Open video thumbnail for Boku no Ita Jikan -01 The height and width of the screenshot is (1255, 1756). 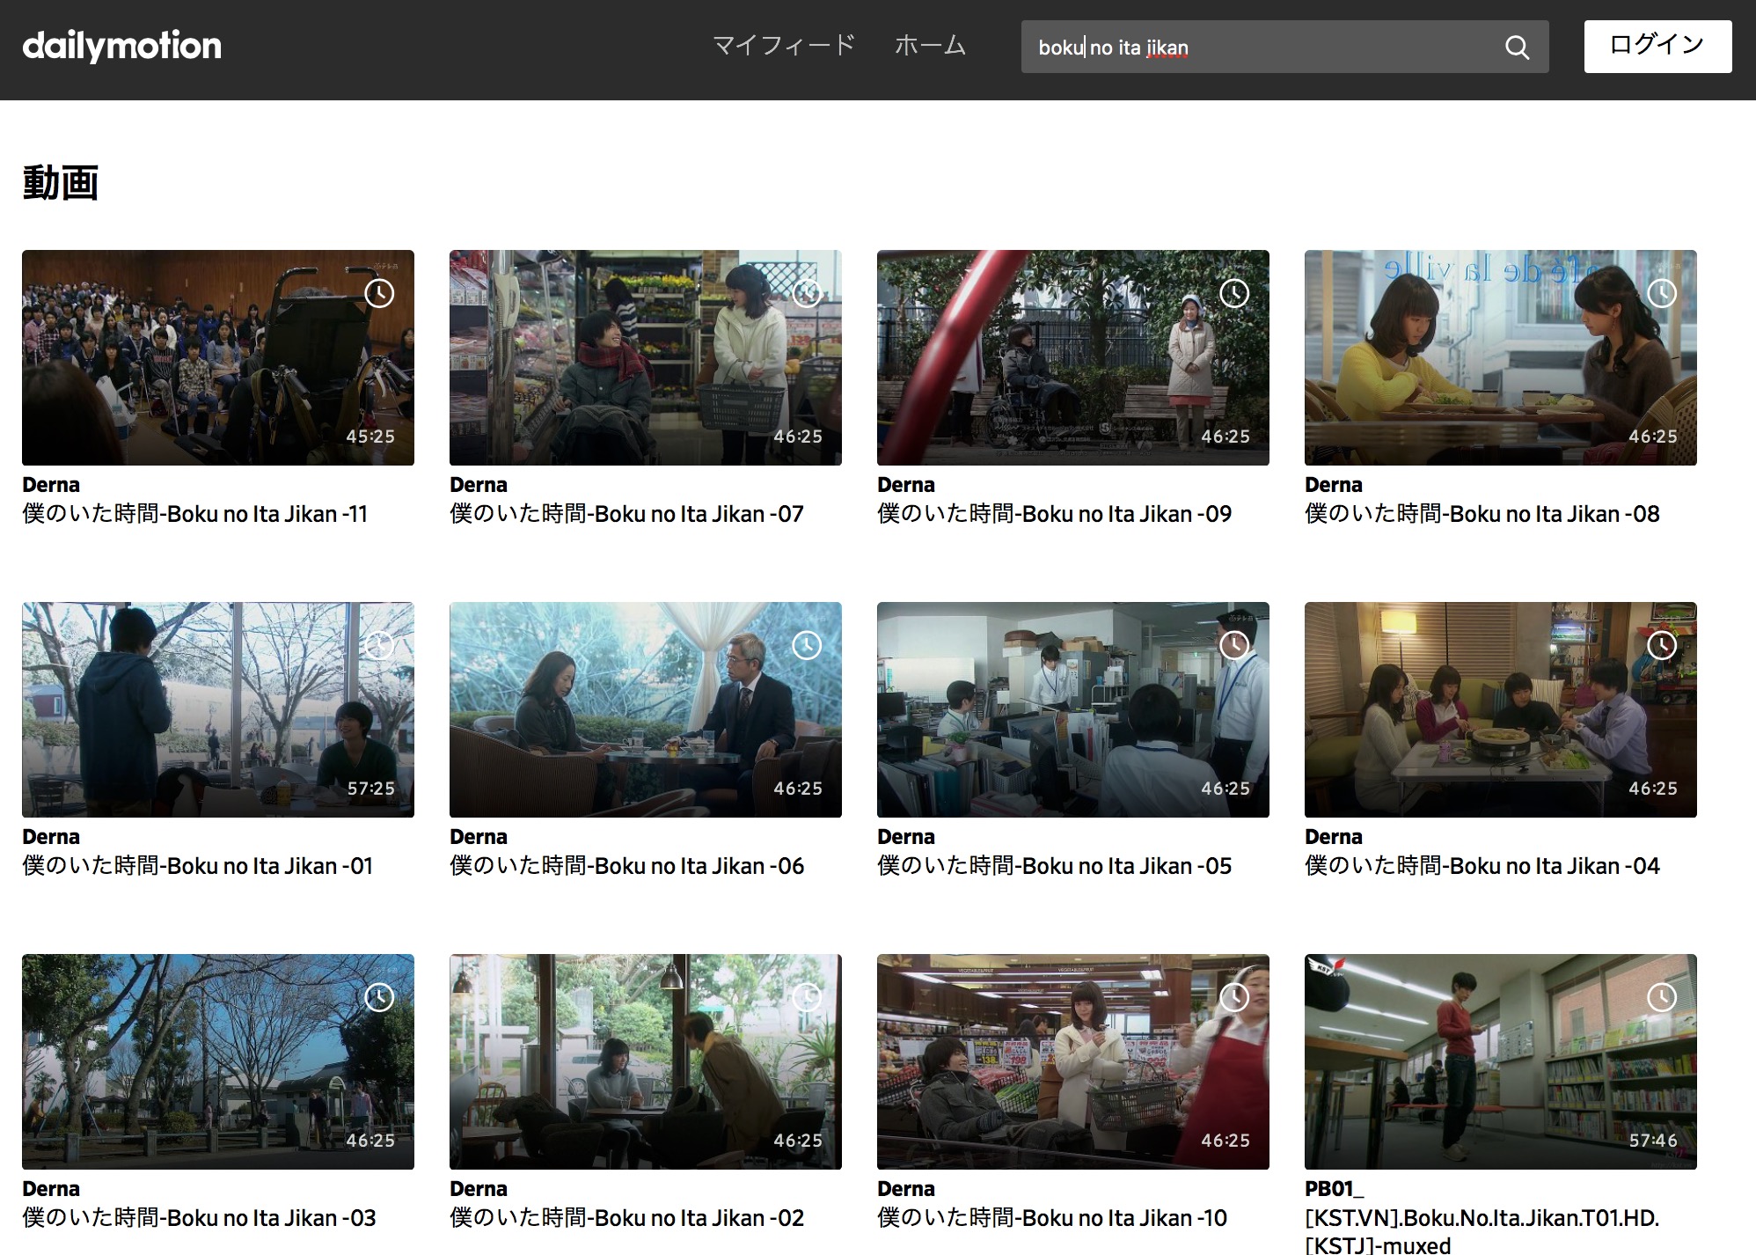(x=218, y=709)
